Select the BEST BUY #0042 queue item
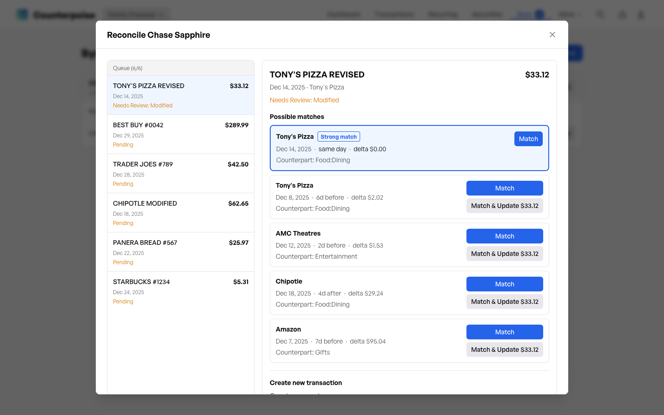Screen dimensions: 664x415 tap(181, 134)
